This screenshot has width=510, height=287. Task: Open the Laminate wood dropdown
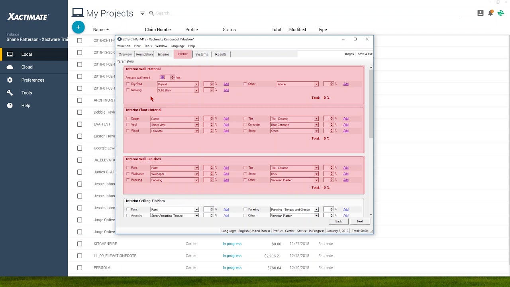point(175,131)
